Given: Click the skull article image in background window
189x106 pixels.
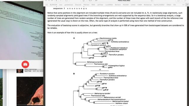Looking at the screenshot, I should [x=30, y=91].
